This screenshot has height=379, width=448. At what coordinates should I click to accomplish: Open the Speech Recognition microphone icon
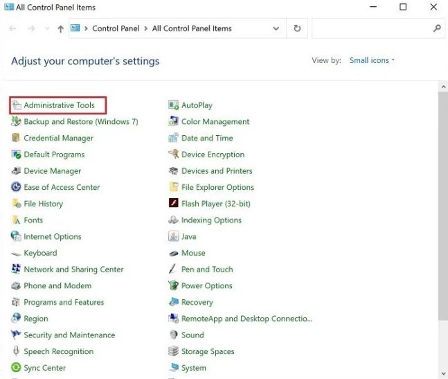17,351
